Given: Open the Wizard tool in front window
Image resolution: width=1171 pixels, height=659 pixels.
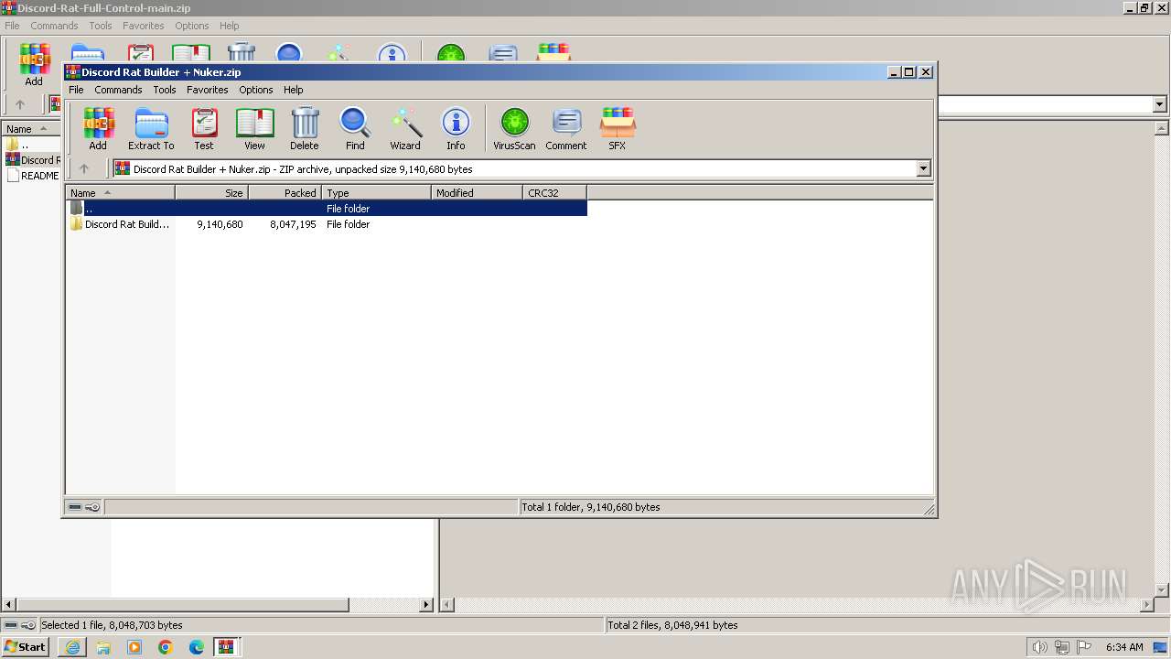Looking at the screenshot, I should tap(405, 128).
